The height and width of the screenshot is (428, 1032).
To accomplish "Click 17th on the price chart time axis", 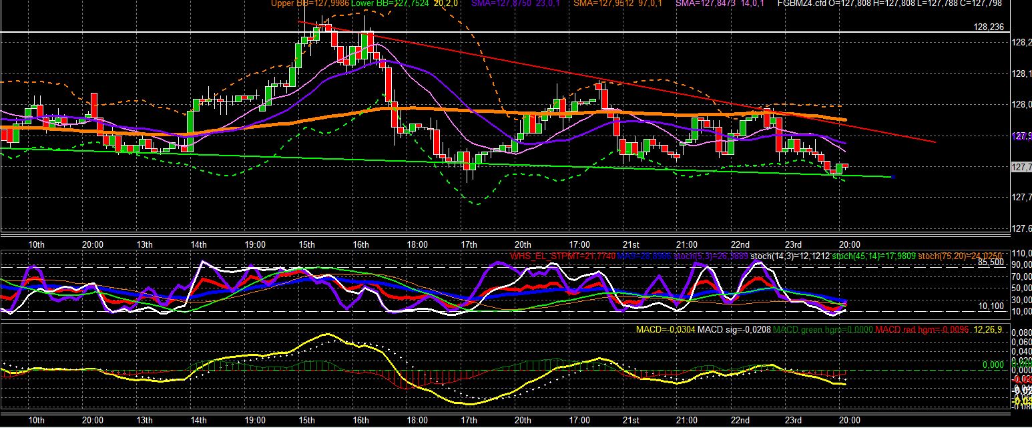I will coord(469,244).
